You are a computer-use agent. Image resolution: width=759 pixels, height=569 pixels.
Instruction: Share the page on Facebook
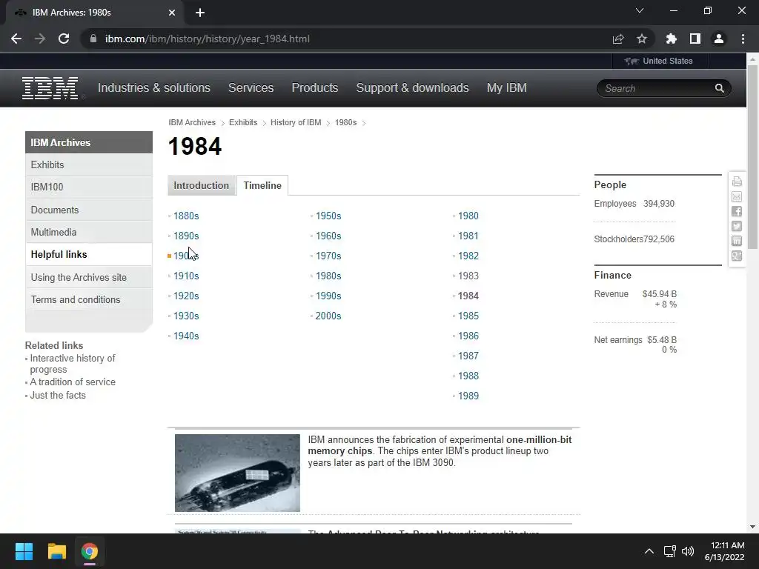737,211
